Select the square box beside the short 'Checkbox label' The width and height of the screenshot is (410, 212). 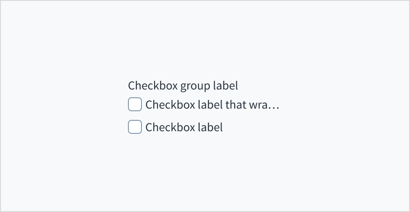tap(135, 127)
